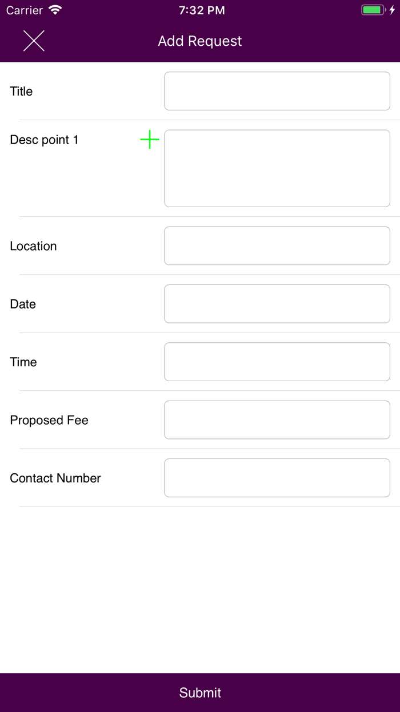This screenshot has width=400, height=712.
Task: Click into the Desc point 1 text area
Action: 277,168
